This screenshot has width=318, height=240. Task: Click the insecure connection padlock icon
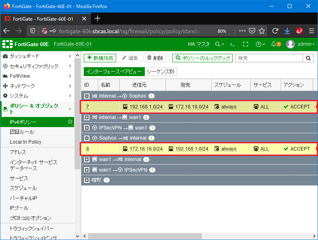click(44, 31)
